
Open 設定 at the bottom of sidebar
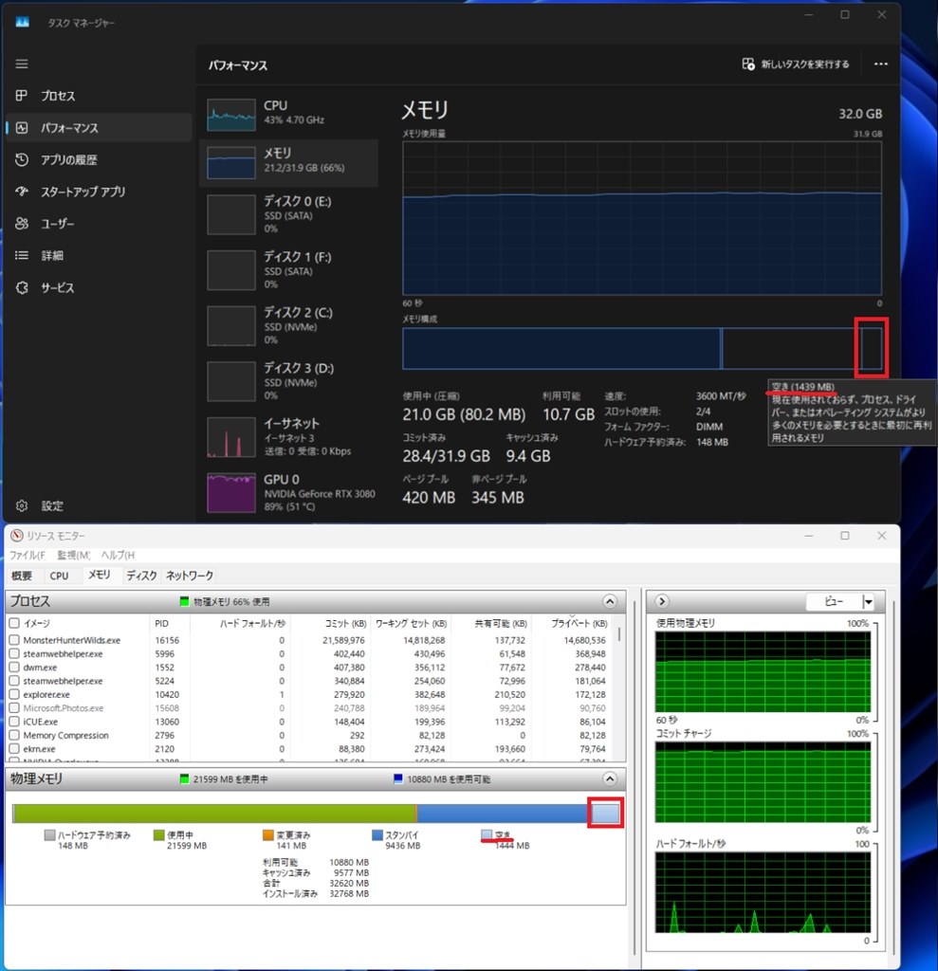pyautogui.click(x=51, y=505)
